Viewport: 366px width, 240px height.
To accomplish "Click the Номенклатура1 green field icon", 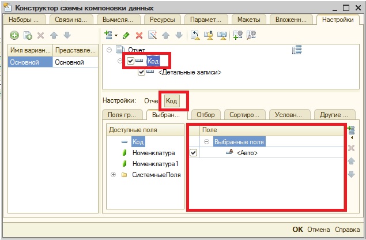I will (x=123, y=164).
